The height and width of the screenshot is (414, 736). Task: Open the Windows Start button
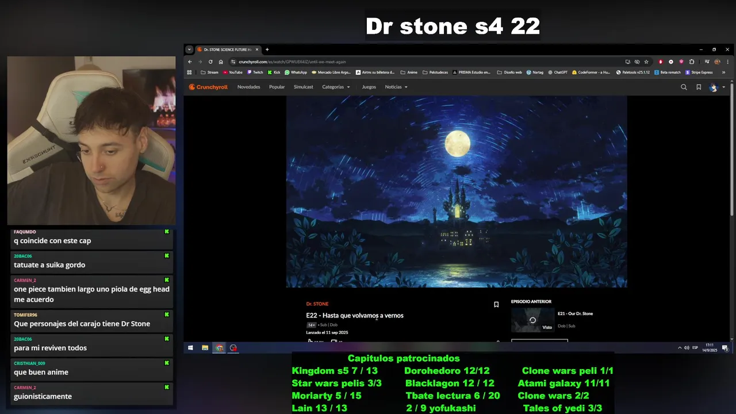(x=190, y=348)
